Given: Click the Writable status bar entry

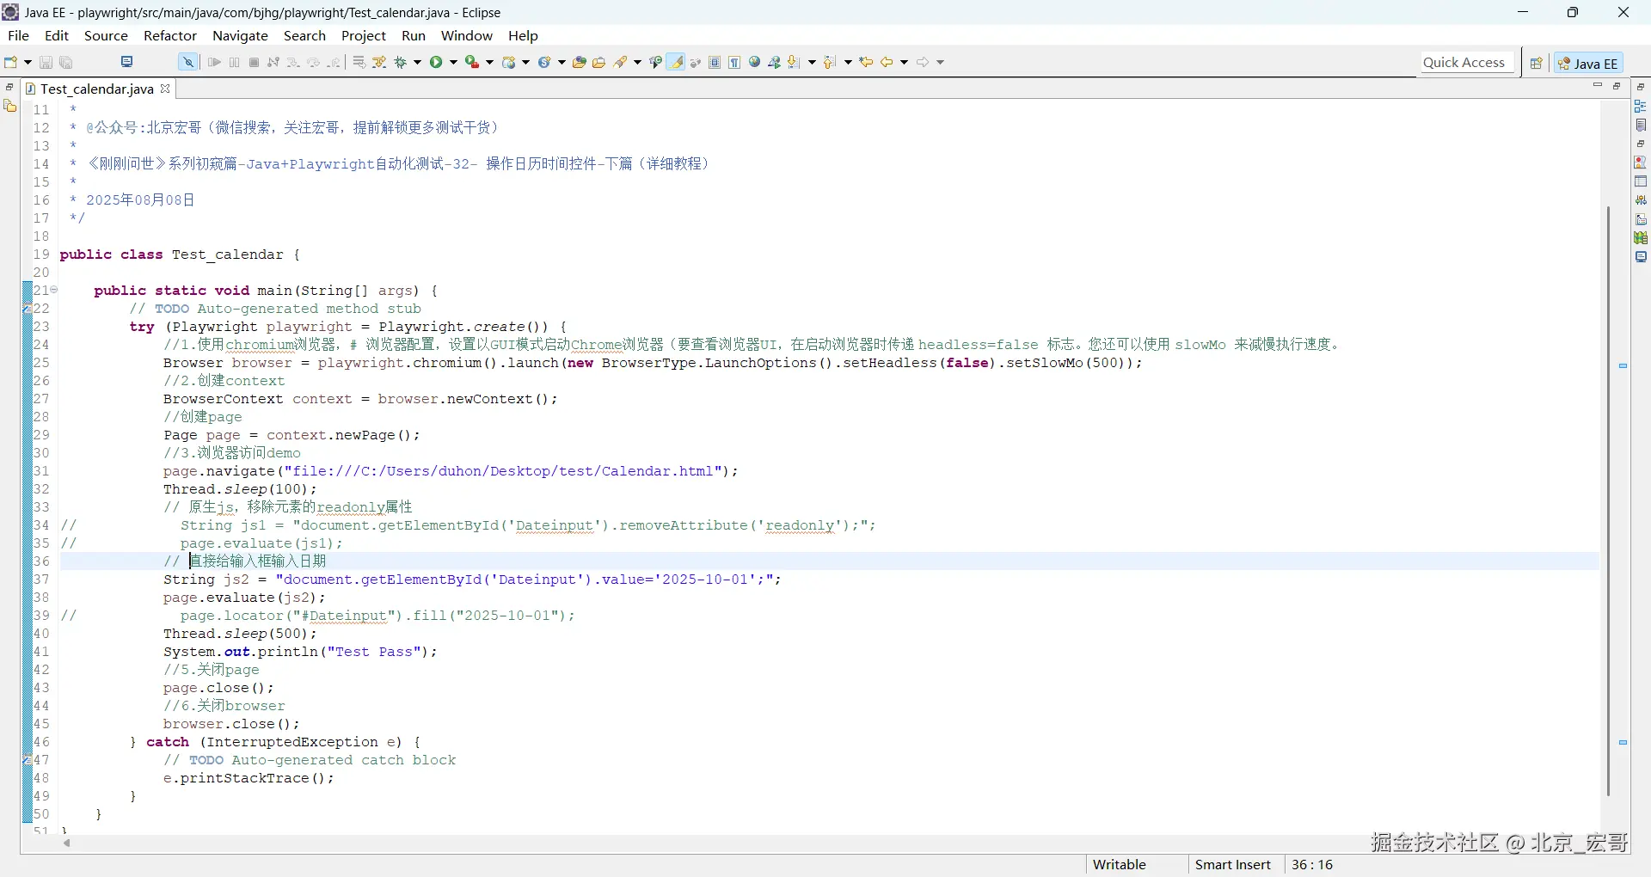Looking at the screenshot, I should [1119, 865].
